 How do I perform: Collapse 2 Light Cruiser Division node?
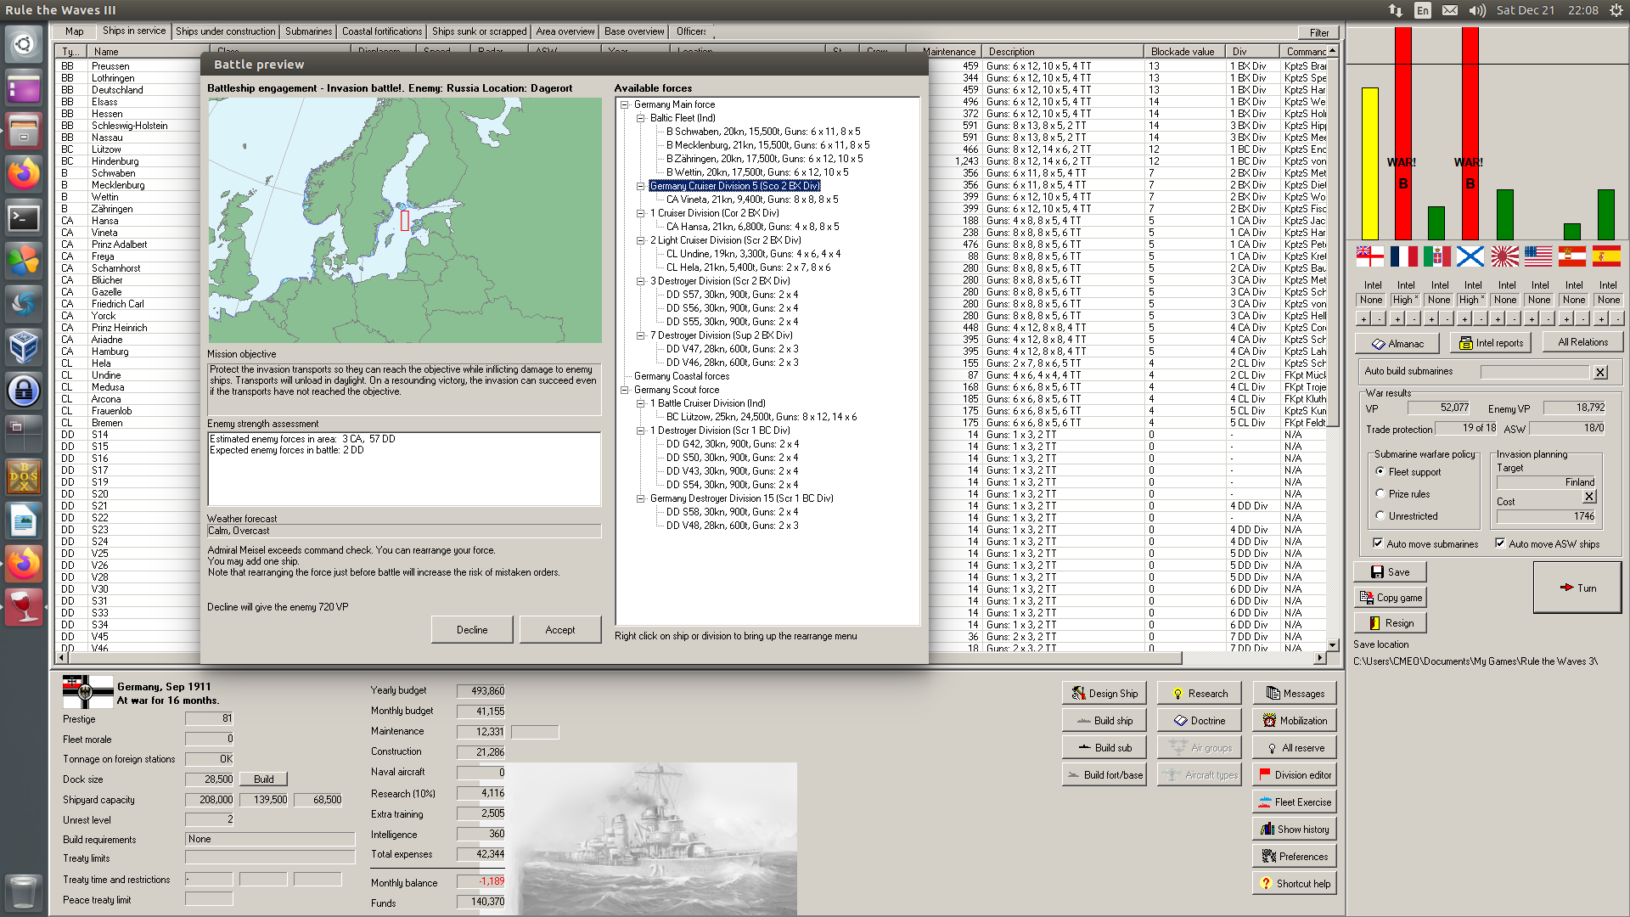(641, 241)
